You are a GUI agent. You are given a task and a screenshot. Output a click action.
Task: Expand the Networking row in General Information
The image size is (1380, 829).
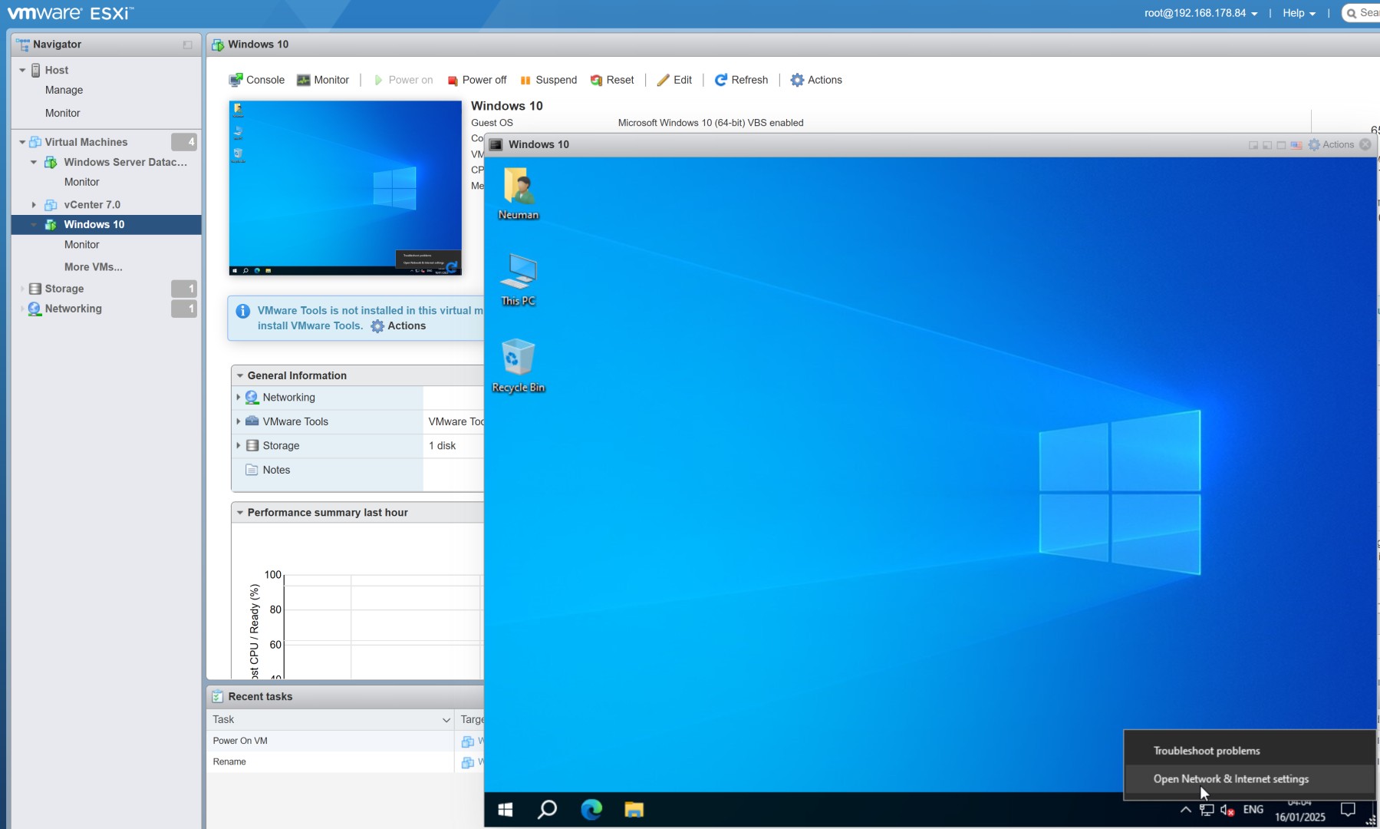(x=238, y=398)
